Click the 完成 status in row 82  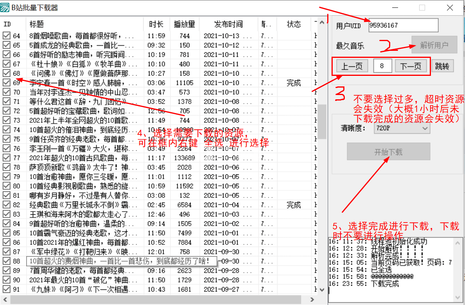294,205
